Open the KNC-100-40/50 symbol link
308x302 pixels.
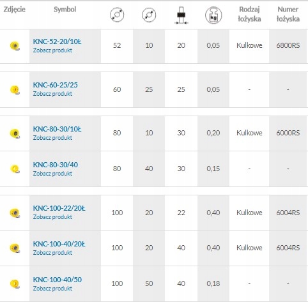coord(58,280)
